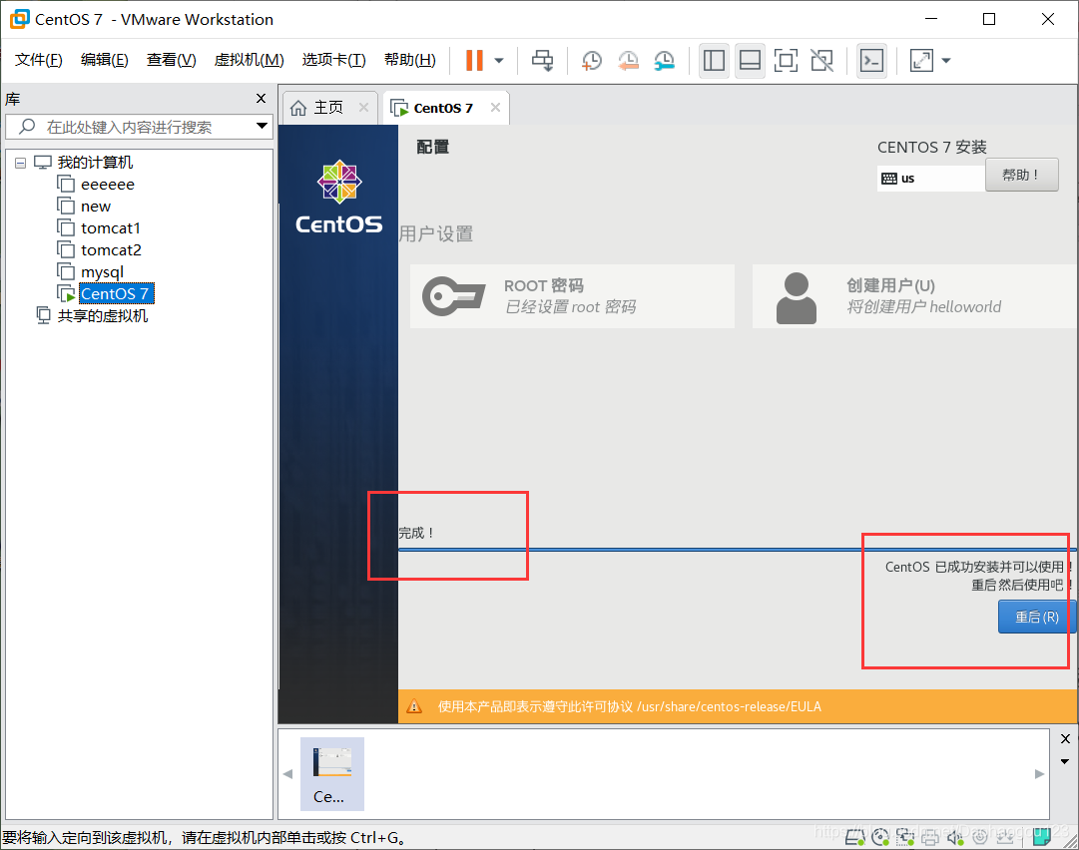
Task: Click the install tools download status icon
Action: 1005,837
